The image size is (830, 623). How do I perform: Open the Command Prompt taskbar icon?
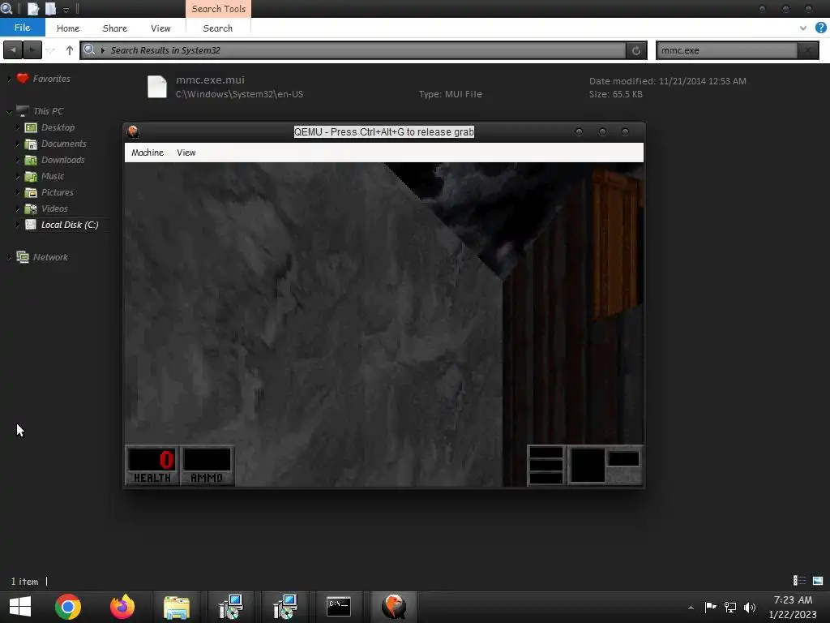(x=339, y=607)
